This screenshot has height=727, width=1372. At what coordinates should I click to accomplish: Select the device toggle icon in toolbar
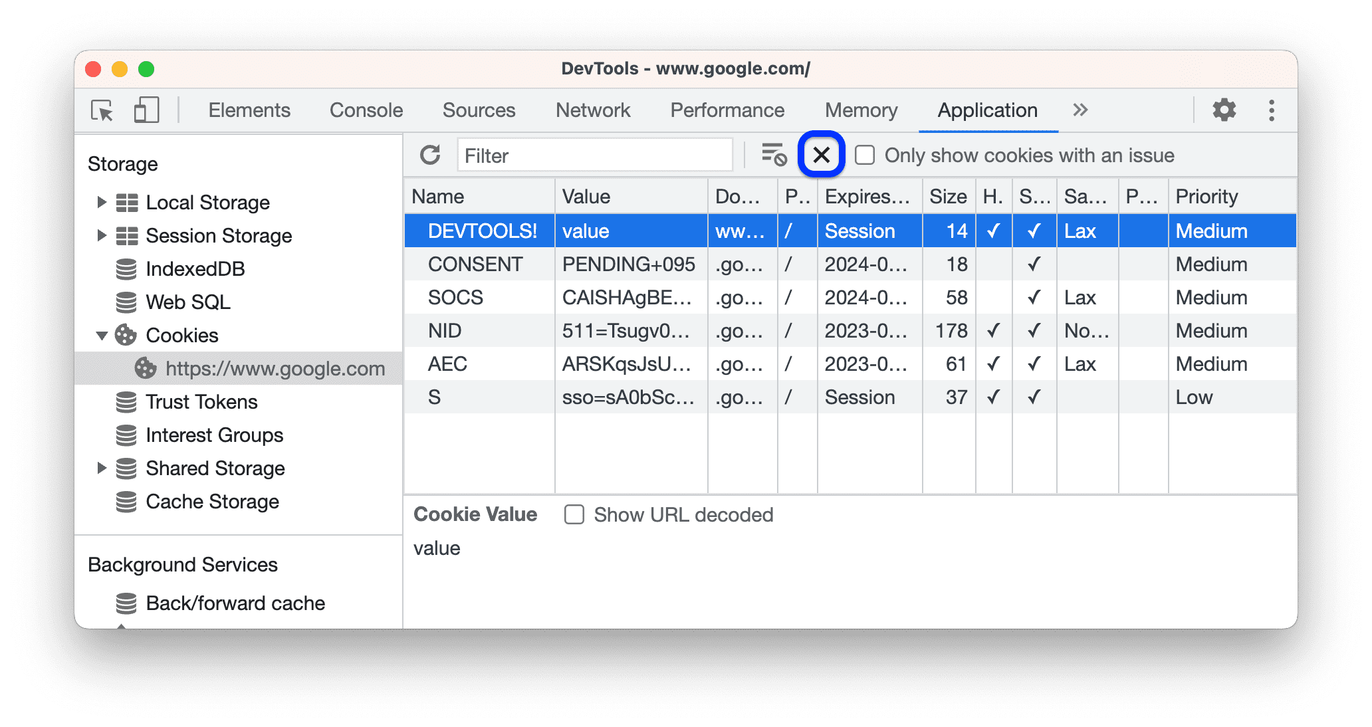click(x=146, y=109)
